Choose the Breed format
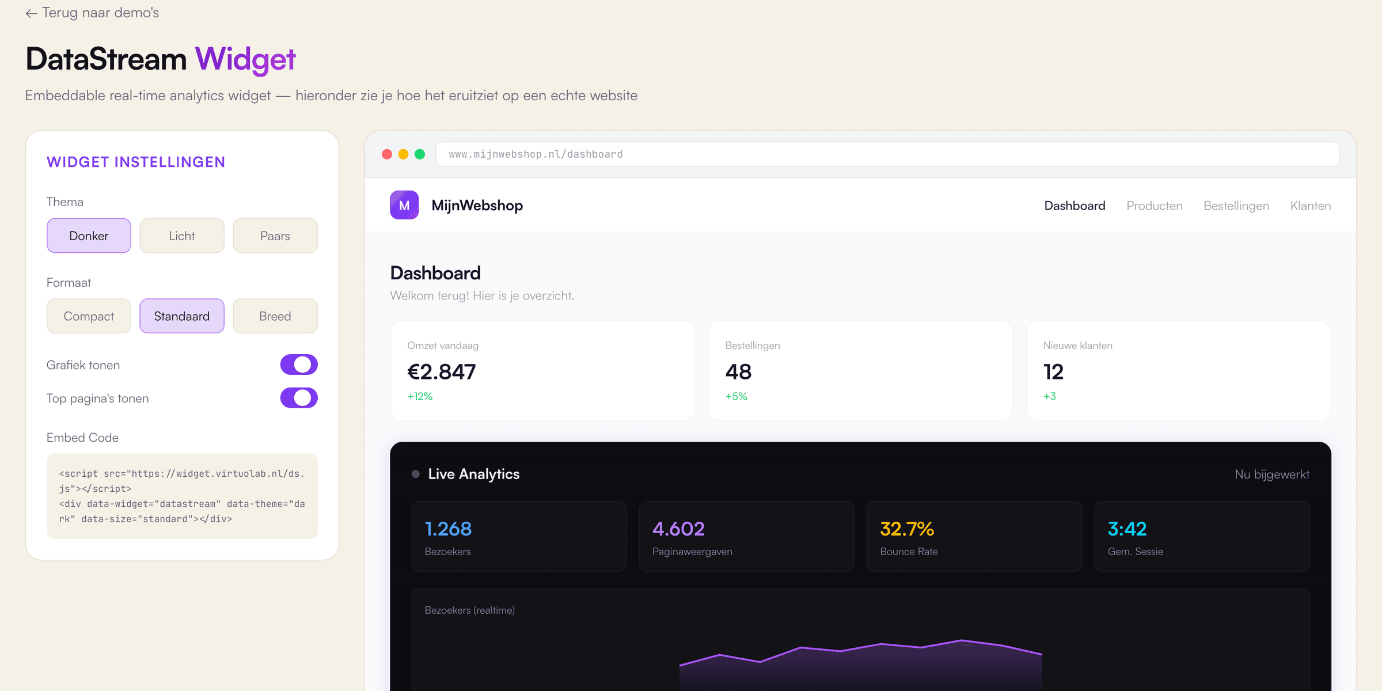1382x691 pixels. tap(275, 316)
